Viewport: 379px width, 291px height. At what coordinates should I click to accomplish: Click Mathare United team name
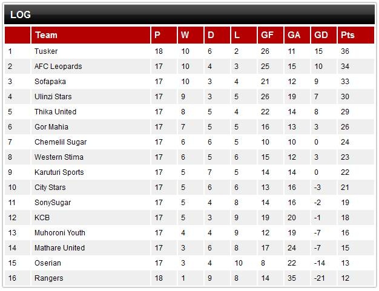59,248
